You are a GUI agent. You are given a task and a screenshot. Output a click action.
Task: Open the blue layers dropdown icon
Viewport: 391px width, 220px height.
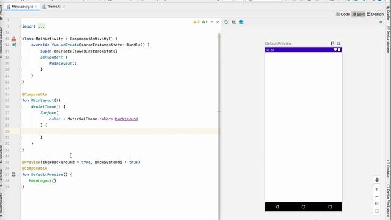(241, 22)
